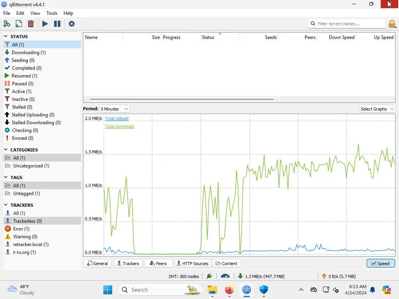399x299 pixels.
Task: Open the Edit menu
Action: [x=20, y=13]
